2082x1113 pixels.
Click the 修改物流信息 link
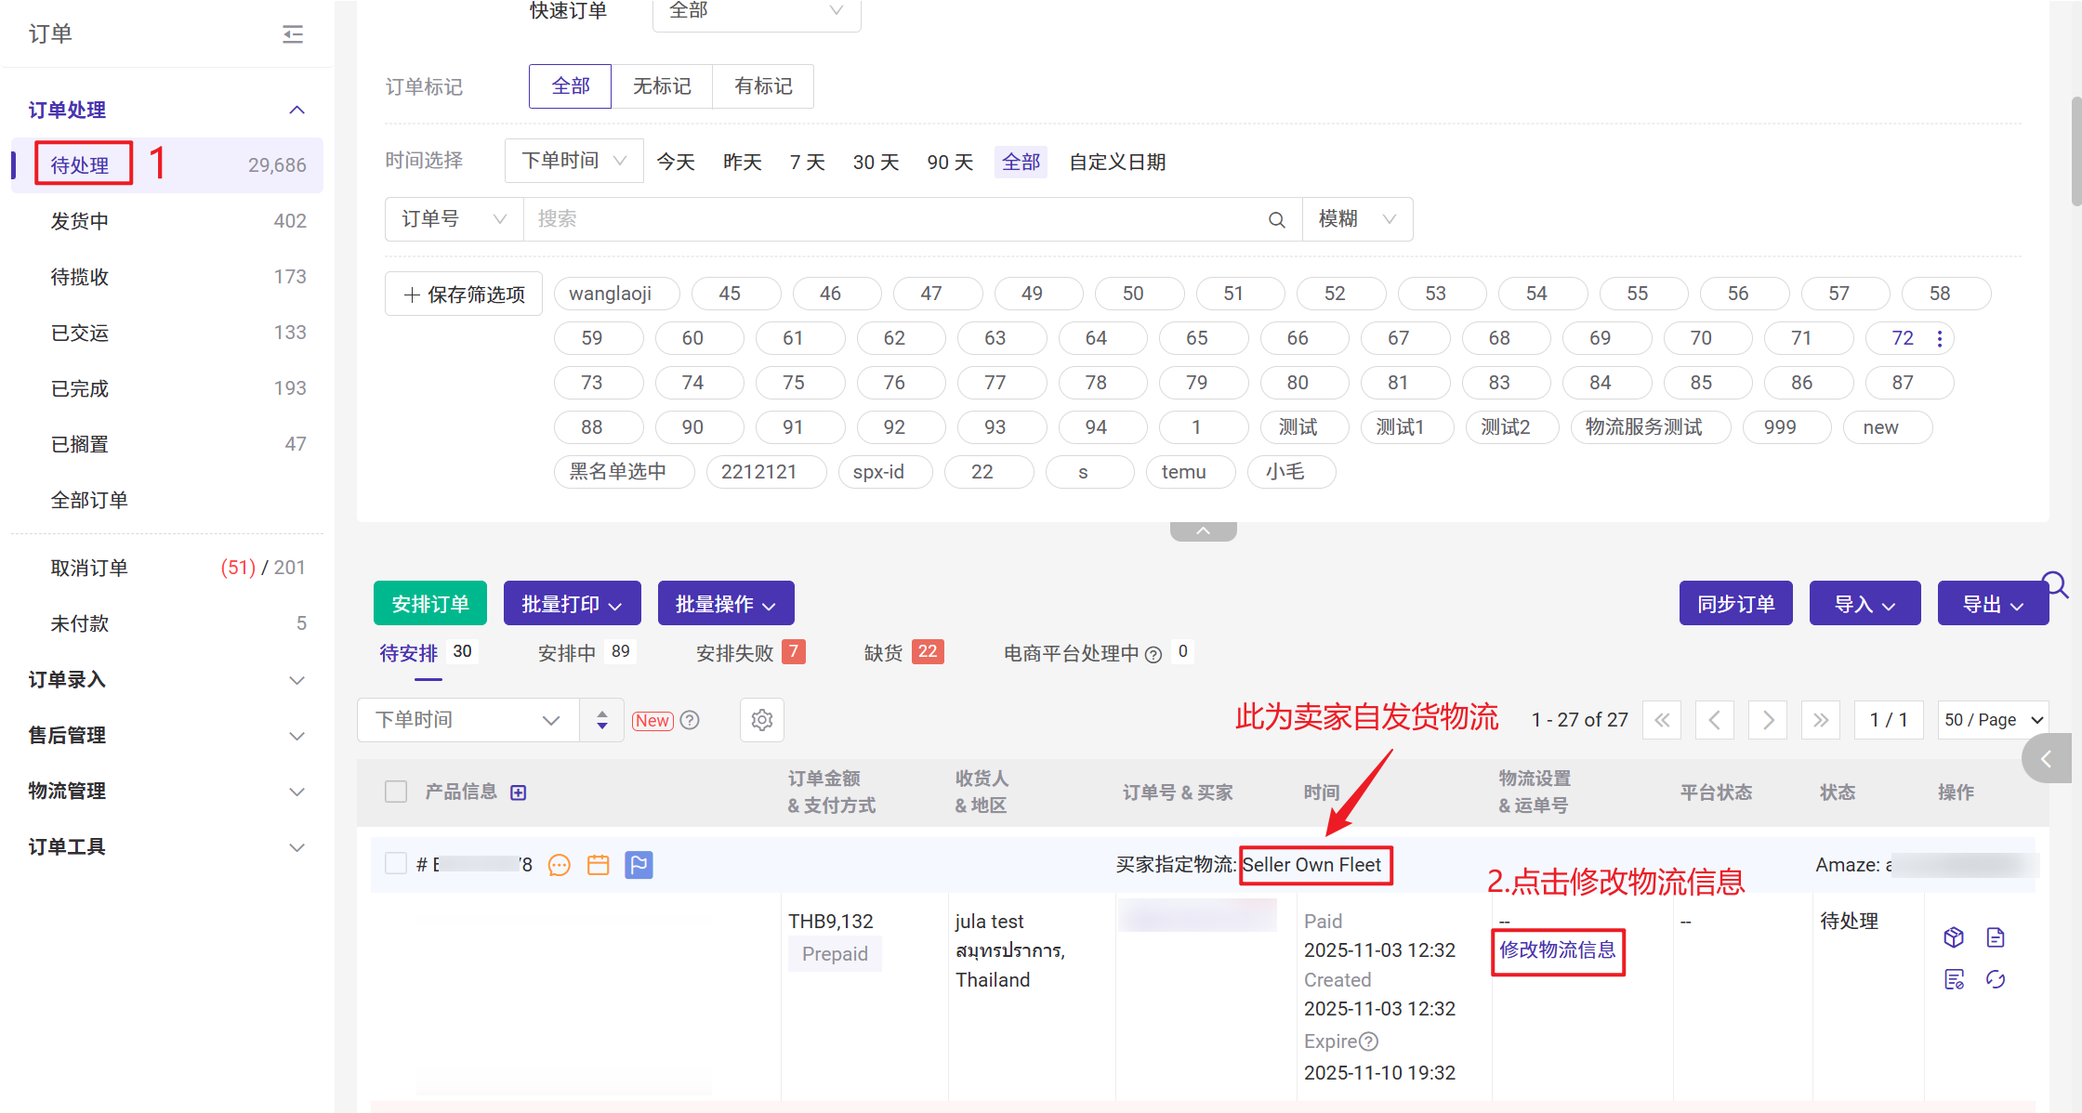(x=1558, y=950)
